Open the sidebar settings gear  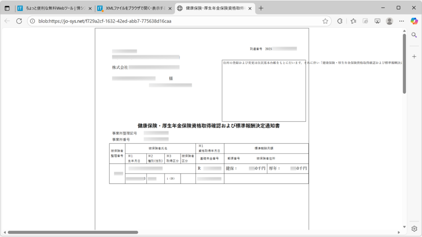(x=414, y=229)
